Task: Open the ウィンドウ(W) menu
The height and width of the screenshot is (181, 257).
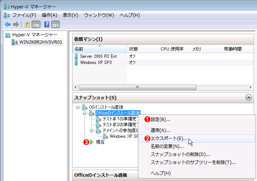Action: (x=99, y=15)
